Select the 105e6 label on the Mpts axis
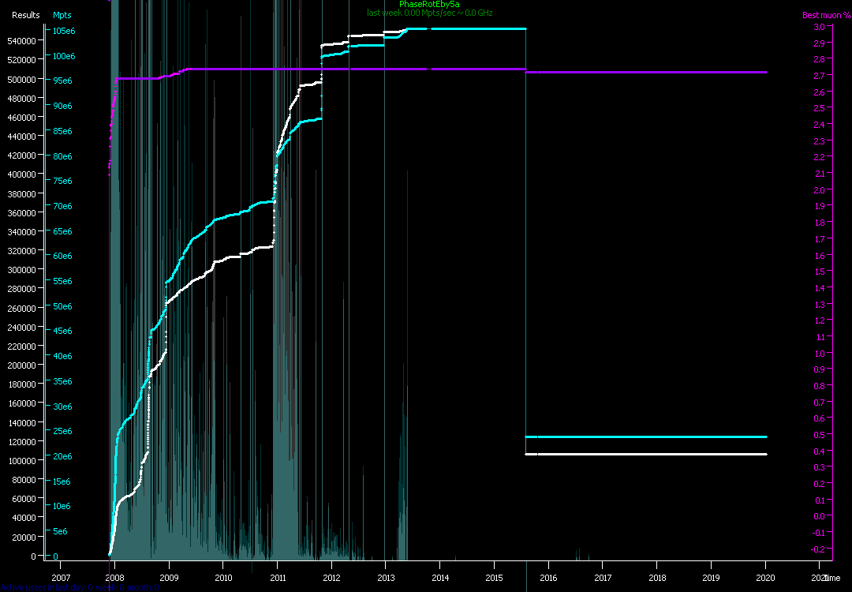This screenshot has width=852, height=592. click(x=64, y=31)
